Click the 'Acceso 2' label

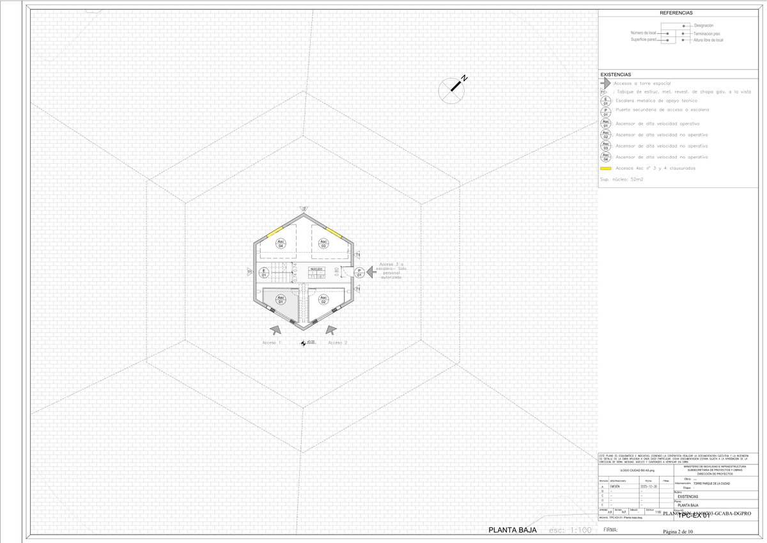(337, 343)
